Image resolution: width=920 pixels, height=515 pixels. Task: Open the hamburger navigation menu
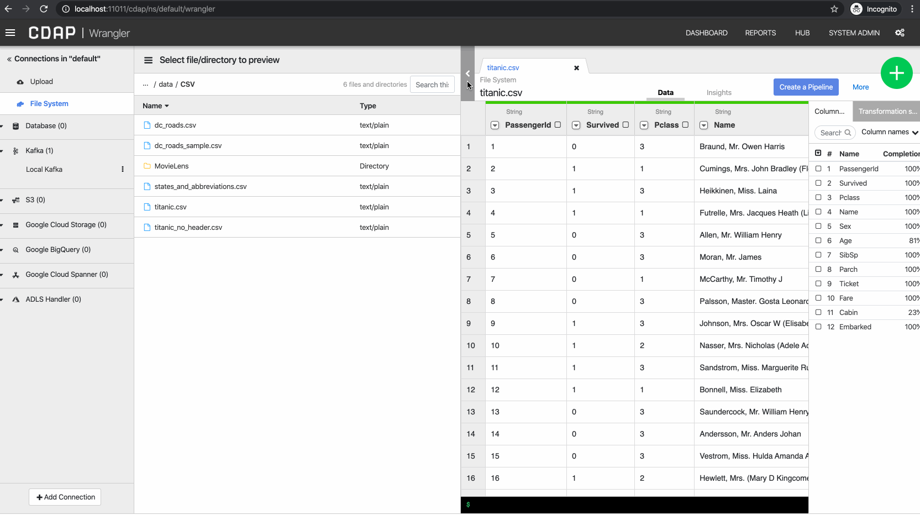tap(10, 33)
